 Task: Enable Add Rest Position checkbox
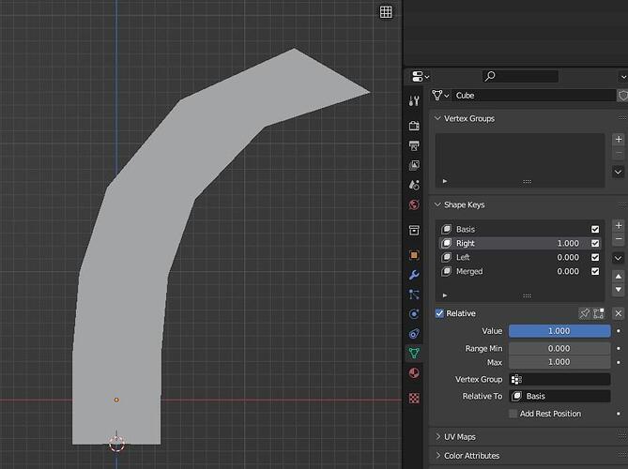tap(513, 414)
